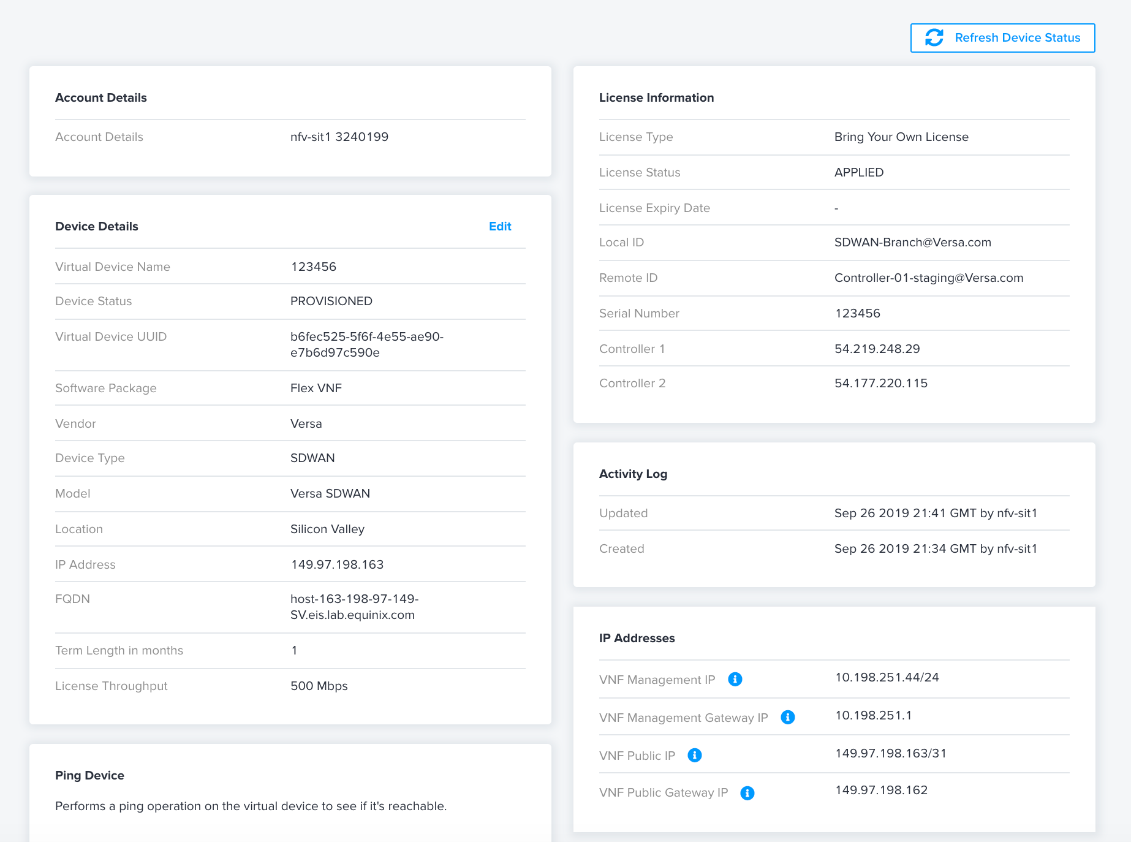Image resolution: width=1131 pixels, height=842 pixels.
Task: Click the Ping Device heading
Action: tap(89, 775)
